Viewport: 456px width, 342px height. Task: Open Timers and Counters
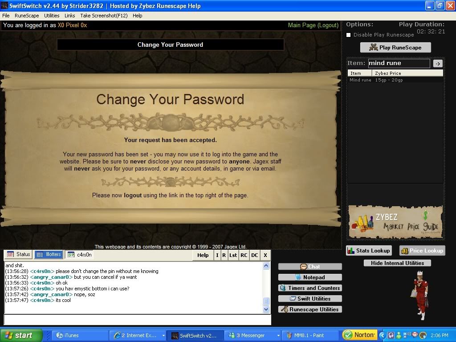[310, 288]
